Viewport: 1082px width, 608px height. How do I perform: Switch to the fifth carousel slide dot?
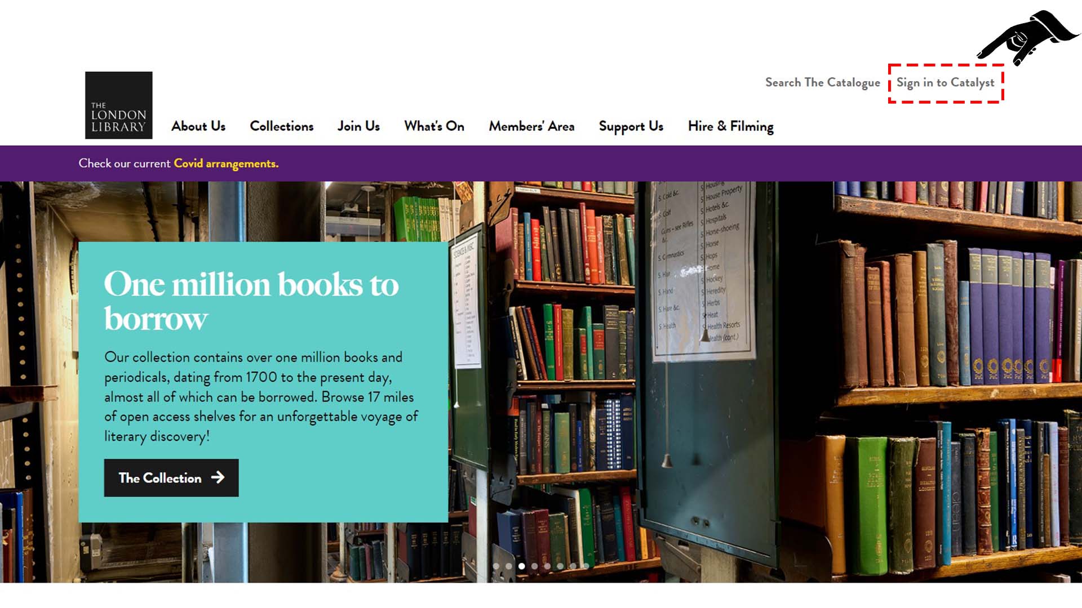click(x=548, y=566)
